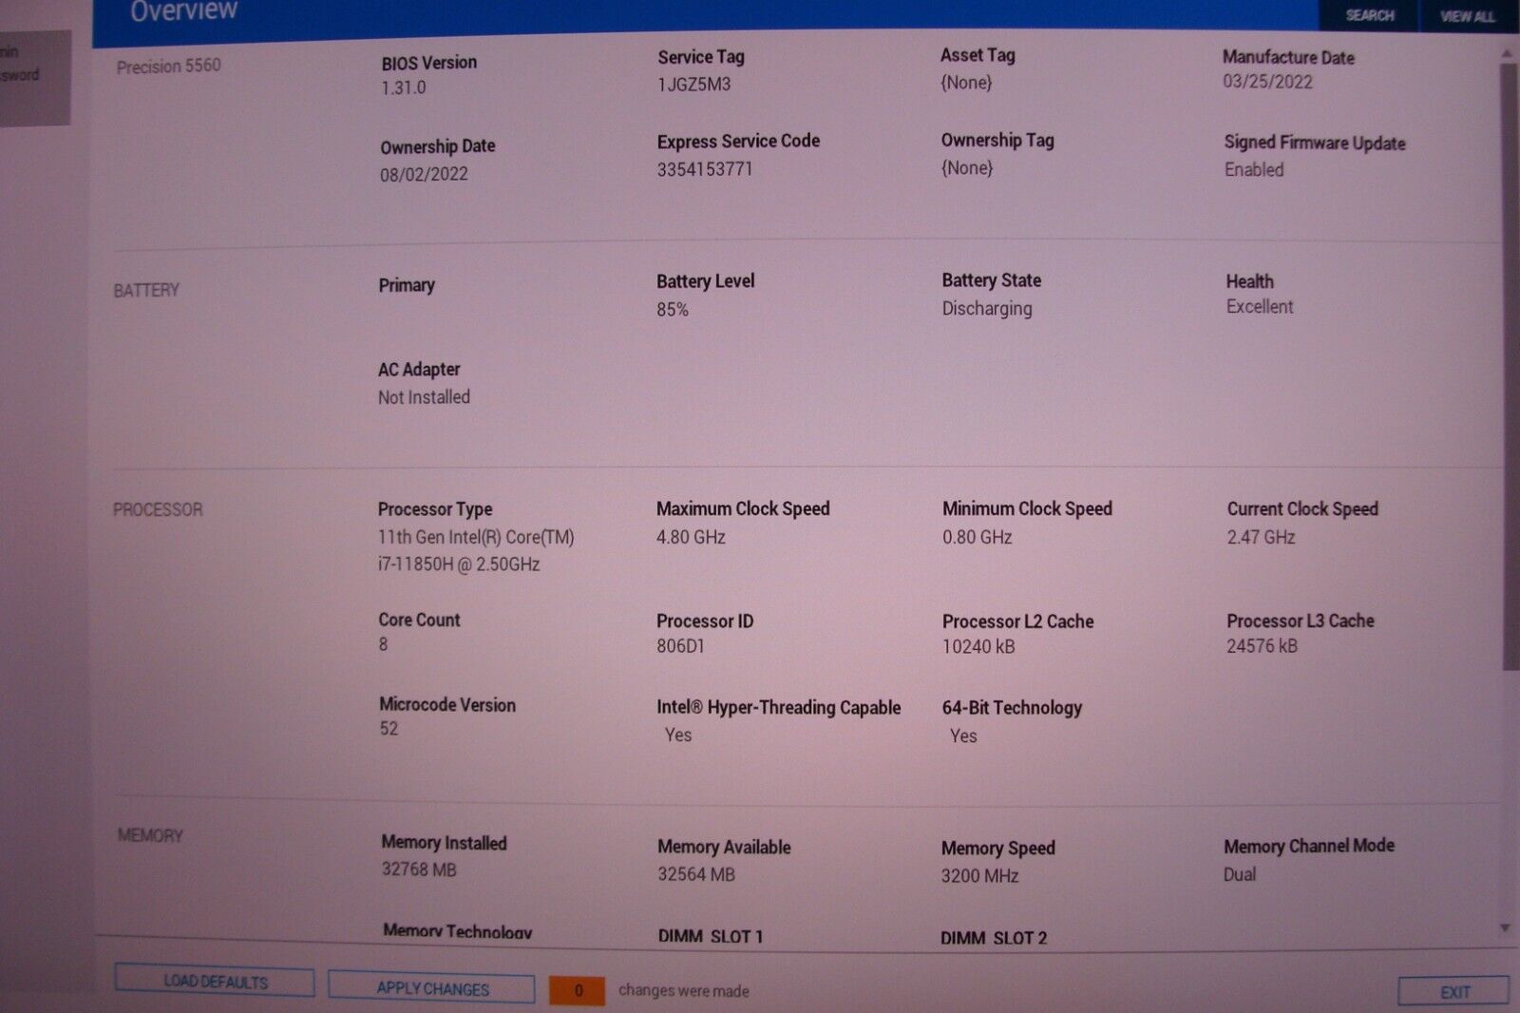Select Processor L2 Cache 10240 kB

tap(978, 647)
